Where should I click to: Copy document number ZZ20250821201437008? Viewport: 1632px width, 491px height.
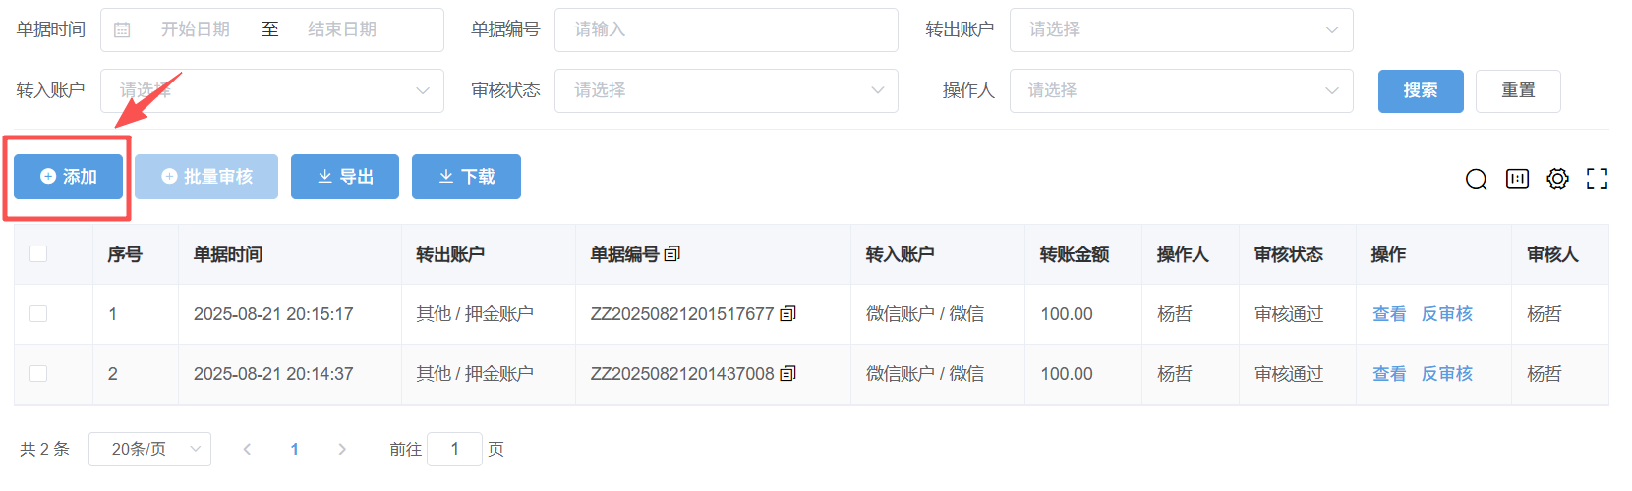[x=787, y=374]
